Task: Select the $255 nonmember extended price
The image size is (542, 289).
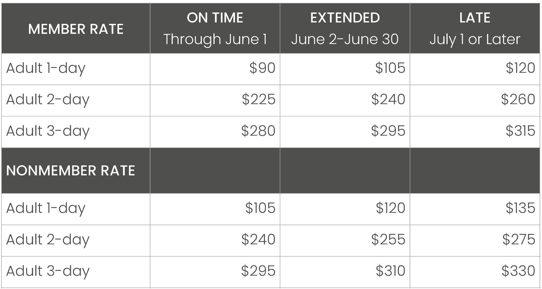Action: (388, 239)
